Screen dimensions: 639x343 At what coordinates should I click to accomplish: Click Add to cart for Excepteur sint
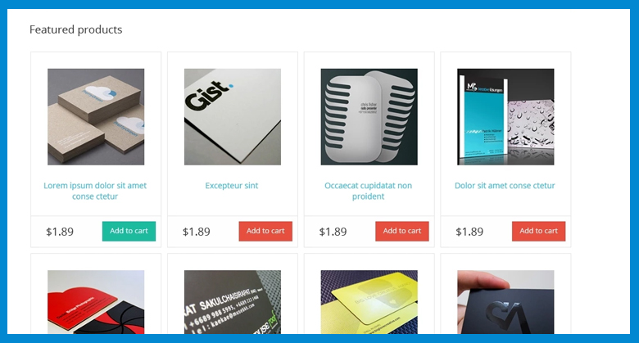265,231
